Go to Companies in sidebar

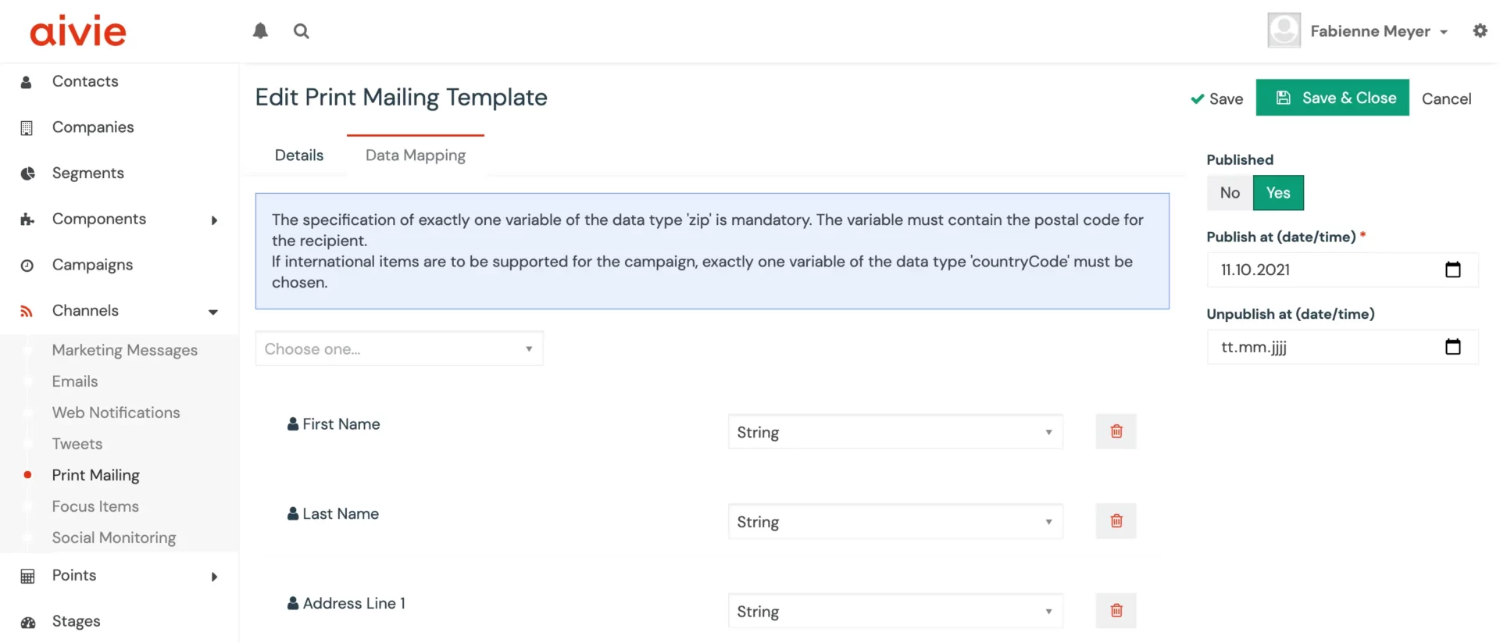93,127
